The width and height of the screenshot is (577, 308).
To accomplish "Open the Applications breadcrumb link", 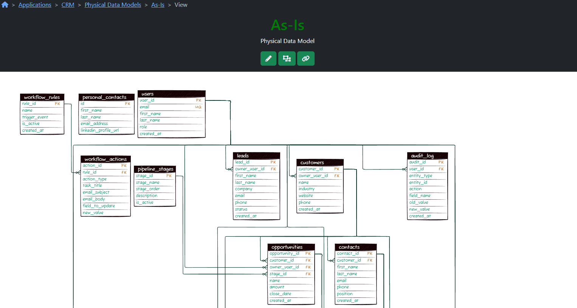I will (x=35, y=5).
